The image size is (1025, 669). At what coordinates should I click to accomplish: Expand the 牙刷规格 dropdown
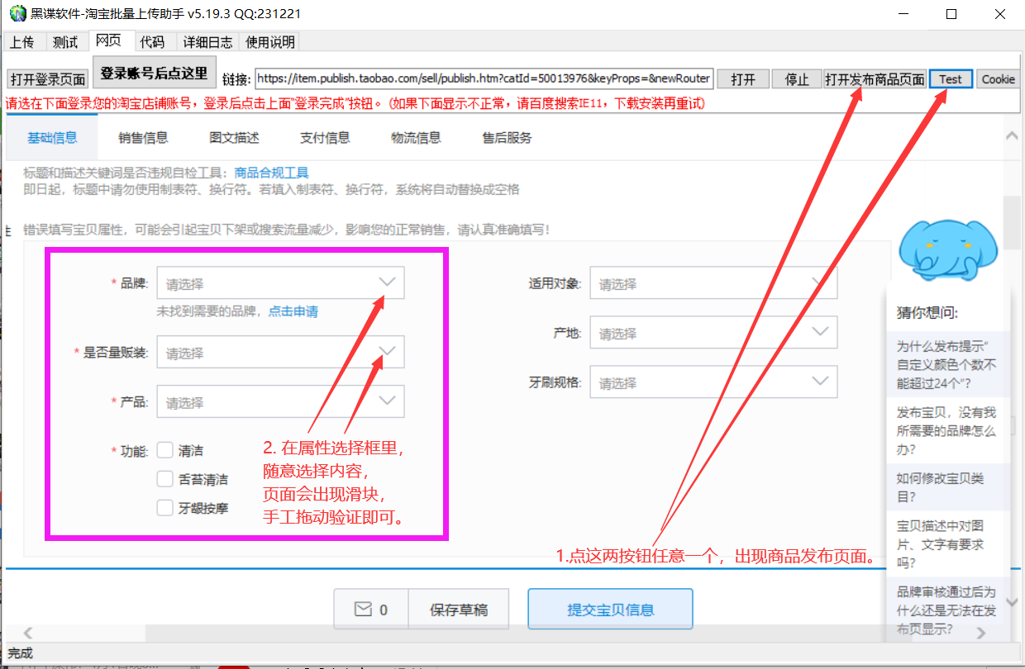click(713, 382)
